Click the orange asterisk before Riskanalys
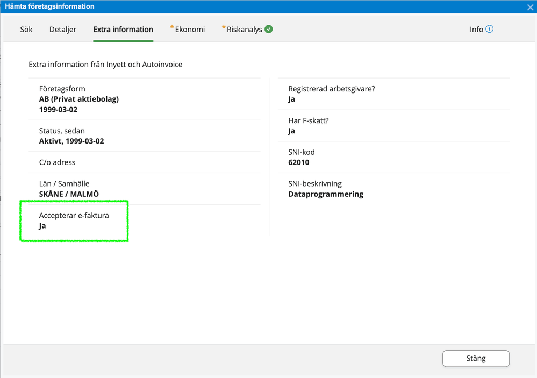 coord(224,27)
